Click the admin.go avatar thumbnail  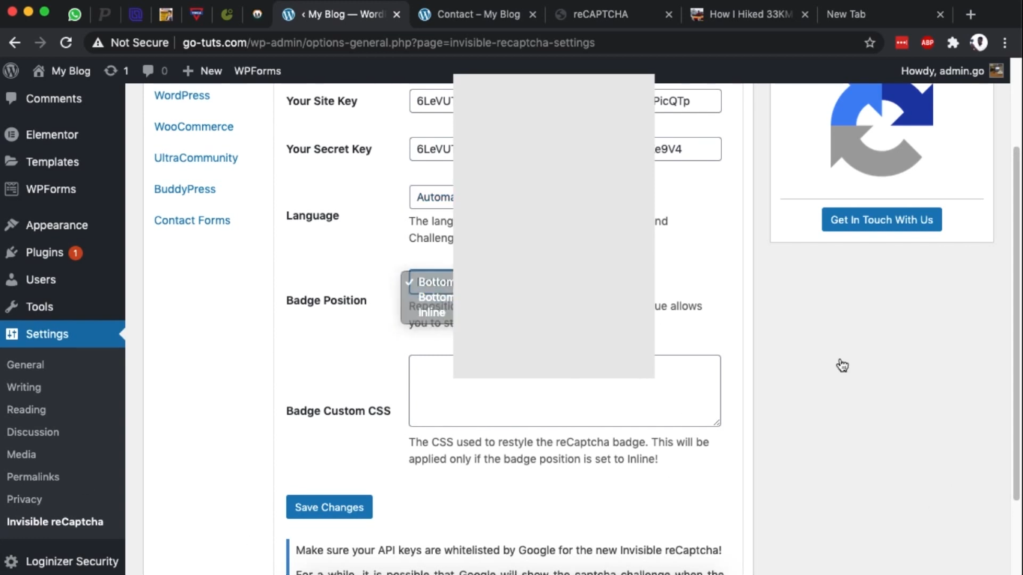996,71
